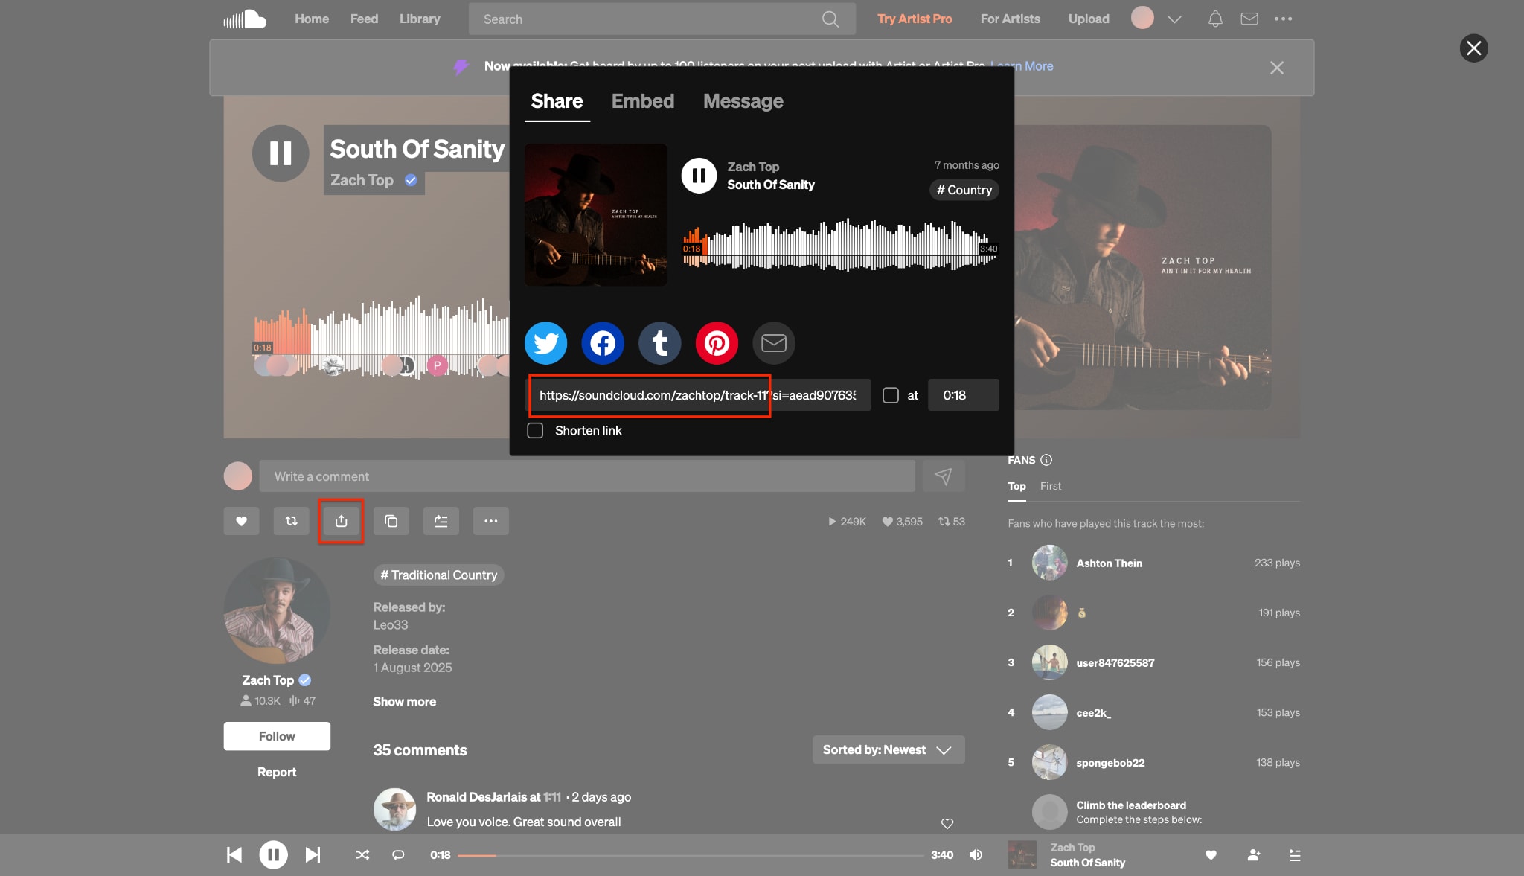This screenshot has width=1524, height=876.
Task: Share track via email
Action: click(774, 343)
